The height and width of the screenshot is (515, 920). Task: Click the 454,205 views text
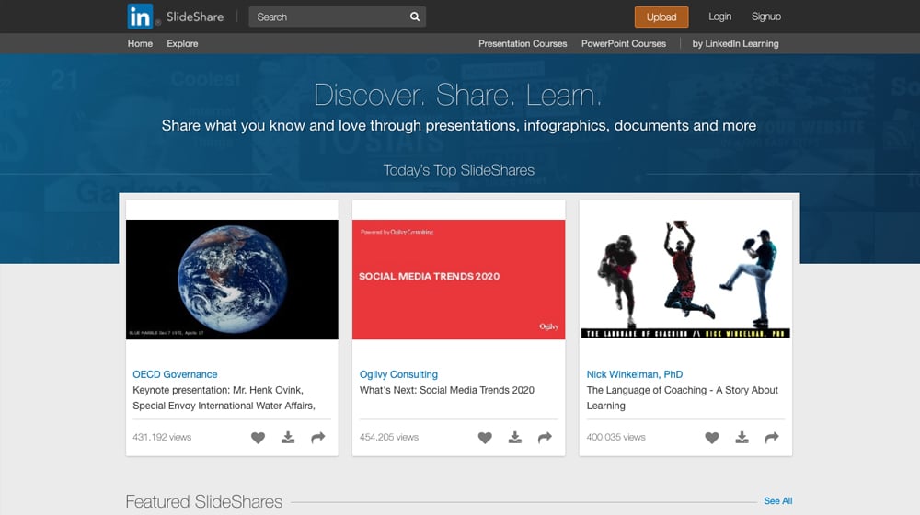389,437
